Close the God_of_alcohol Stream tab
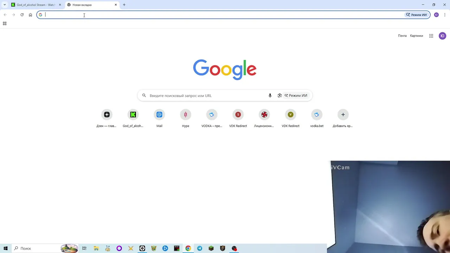 (x=60, y=5)
